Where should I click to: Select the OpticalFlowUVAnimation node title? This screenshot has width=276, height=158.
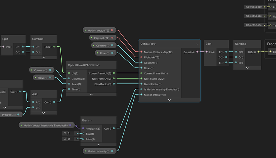pos(84,65)
